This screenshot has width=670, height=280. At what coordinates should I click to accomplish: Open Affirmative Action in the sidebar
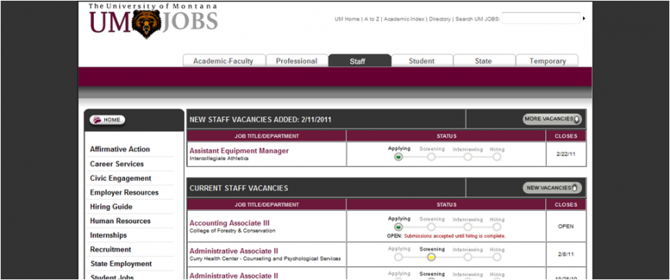pyautogui.click(x=120, y=149)
